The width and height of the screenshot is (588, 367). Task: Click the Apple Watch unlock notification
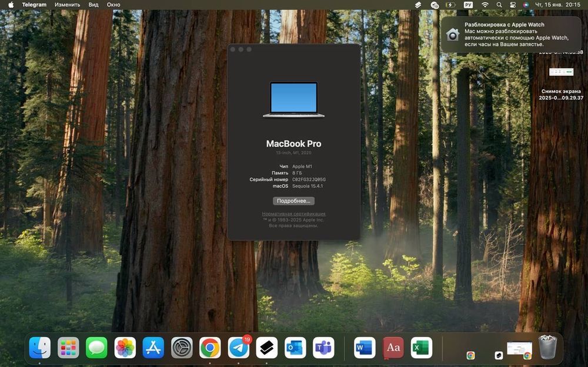tap(511, 35)
